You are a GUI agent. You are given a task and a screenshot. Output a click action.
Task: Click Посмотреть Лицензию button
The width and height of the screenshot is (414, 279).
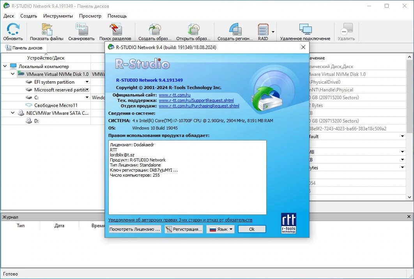(134, 229)
